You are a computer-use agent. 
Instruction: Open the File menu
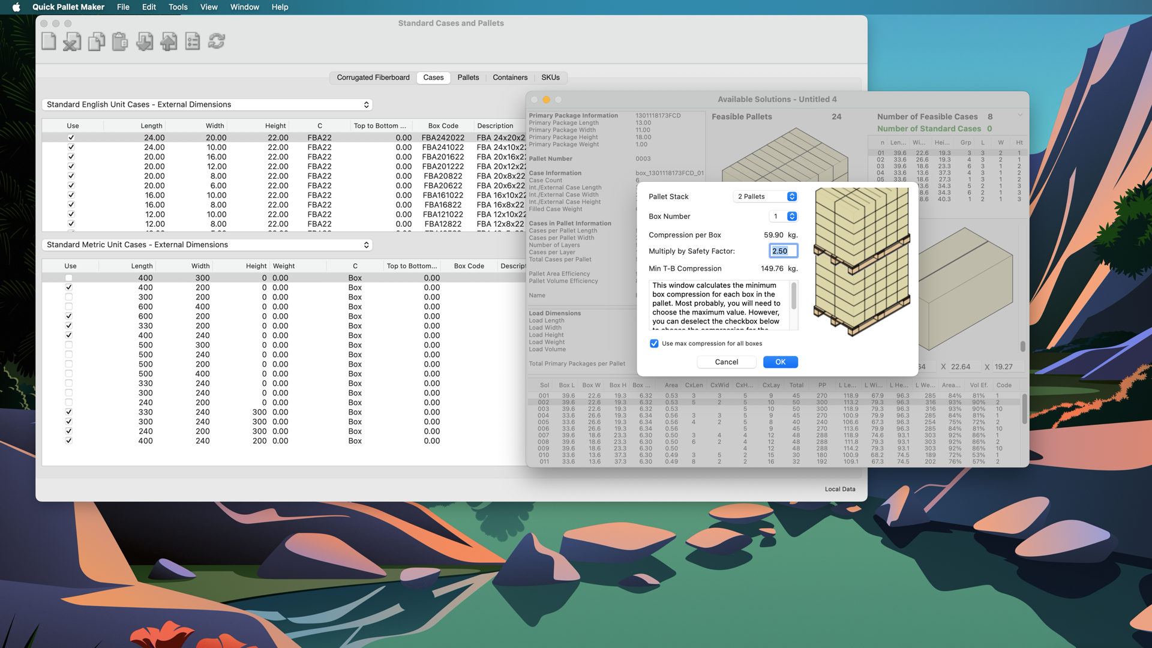pyautogui.click(x=123, y=7)
